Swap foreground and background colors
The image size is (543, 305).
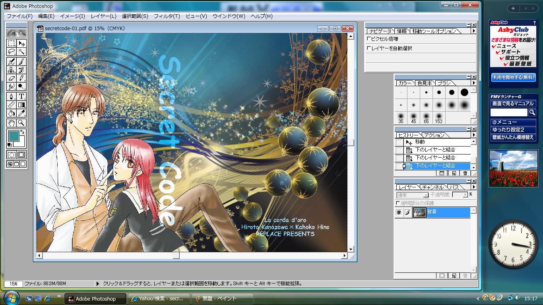coord(23,132)
